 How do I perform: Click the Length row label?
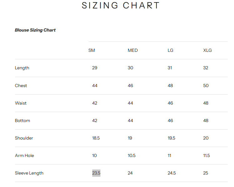tap(22, 68)
